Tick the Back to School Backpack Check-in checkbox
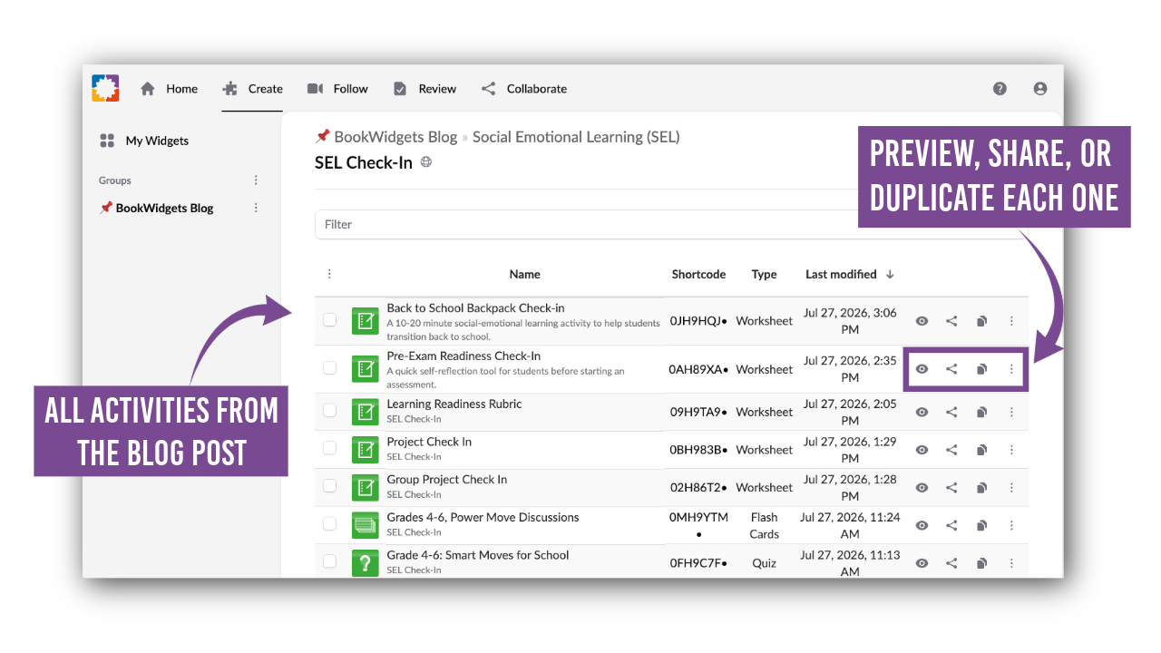Image resolution: width=1161 pixels, height=653 pixels. tap(329, 319)
